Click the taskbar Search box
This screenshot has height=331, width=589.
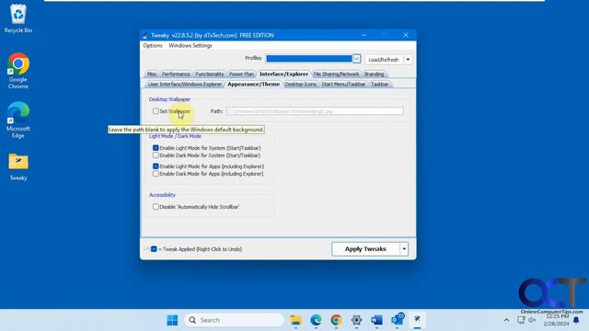tap(234, 320)
